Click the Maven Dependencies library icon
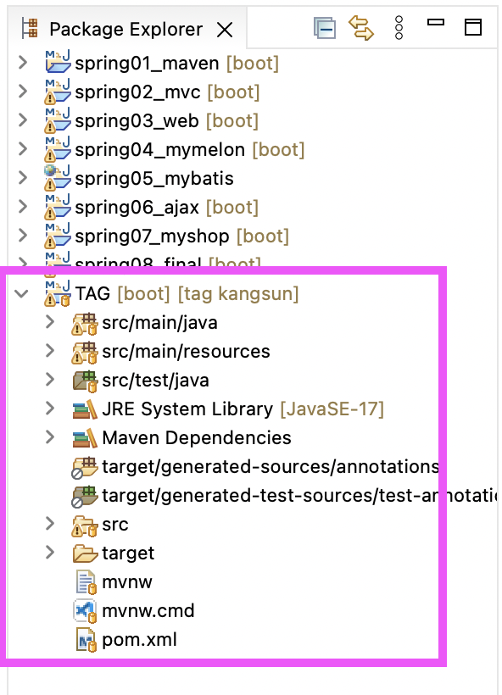The image size is (502, 695). [x=85, y=438]
